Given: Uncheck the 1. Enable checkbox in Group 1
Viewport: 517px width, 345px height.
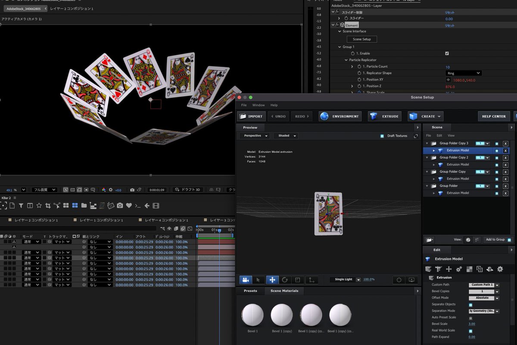Looking at the screenshot, I should pyautogui.click(x=447, y=53).
